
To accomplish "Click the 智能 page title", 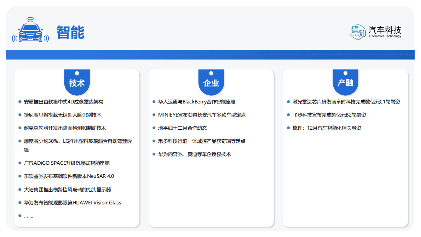I will point(70,33).
